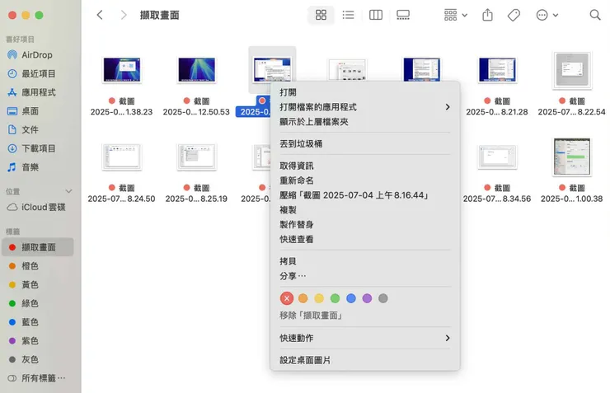The width and height of the screenshot is (610, 393).
Task: Apply the gray tag in context menu
Action: (x=383, y=298)
